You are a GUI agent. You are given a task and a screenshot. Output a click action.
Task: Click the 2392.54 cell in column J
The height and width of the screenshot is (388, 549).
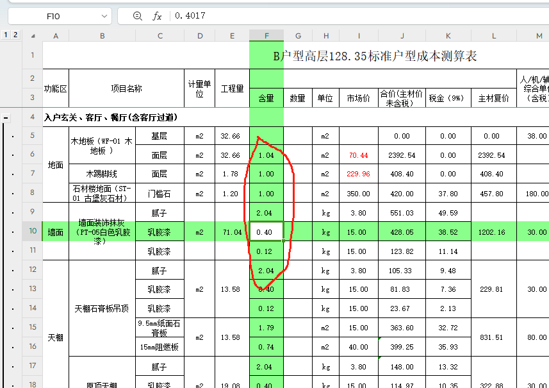402,155
